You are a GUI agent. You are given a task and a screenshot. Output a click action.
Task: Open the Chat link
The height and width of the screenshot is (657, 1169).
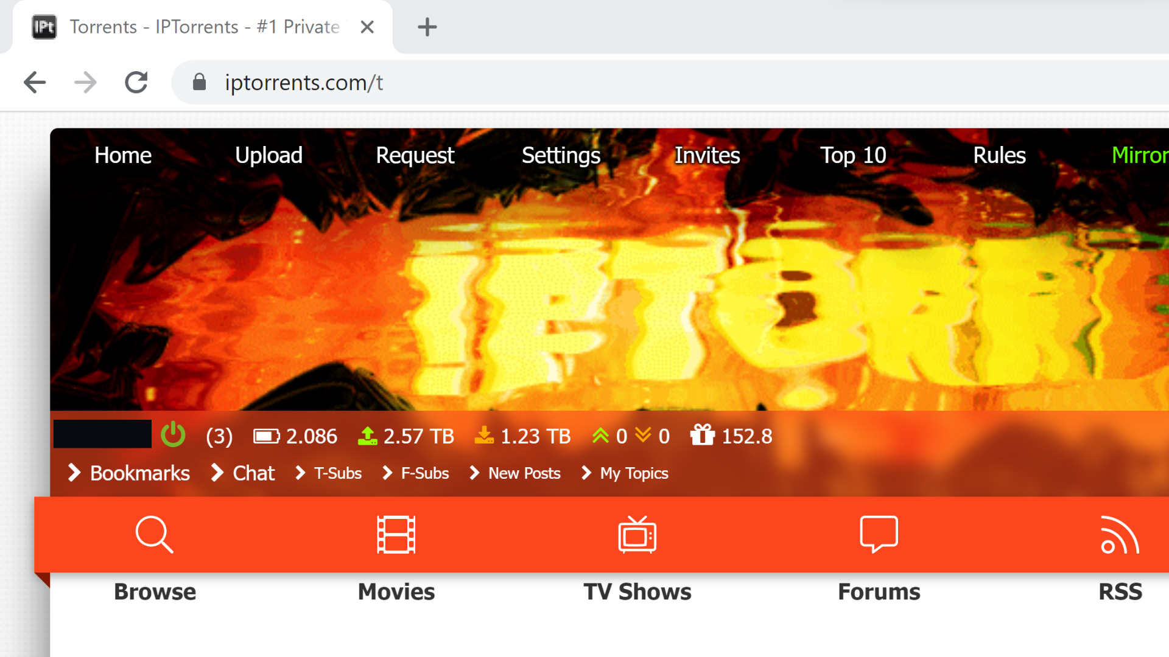click(254, 473)
